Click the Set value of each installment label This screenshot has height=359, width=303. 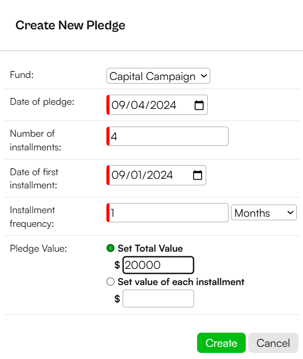181,282
